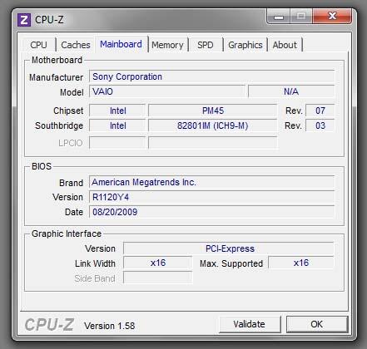
Task: Close the CPU-Z window
Action: coord(332,16)
